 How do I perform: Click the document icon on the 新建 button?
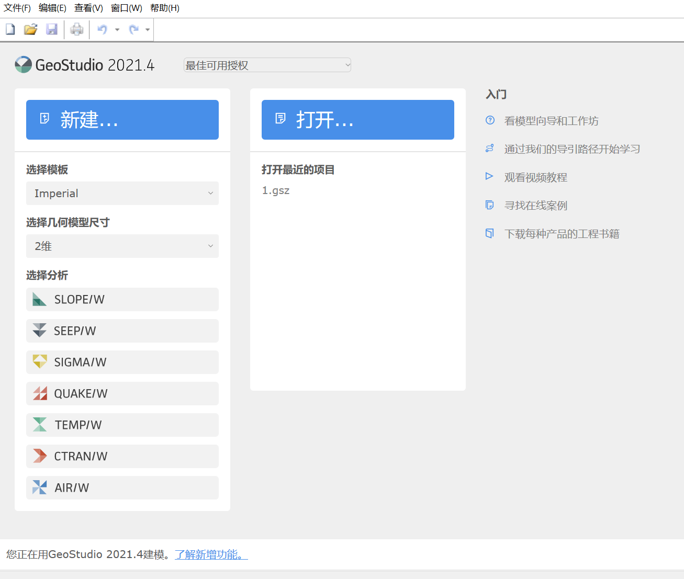tap(44, 119)
